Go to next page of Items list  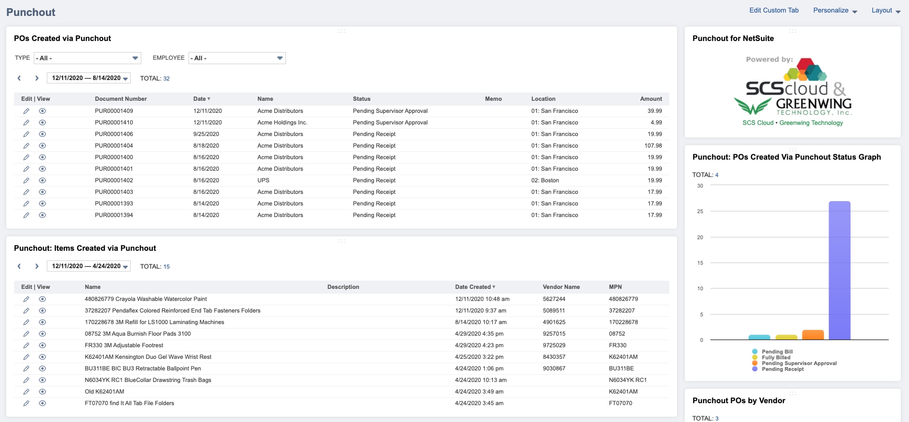coord(37,266)
